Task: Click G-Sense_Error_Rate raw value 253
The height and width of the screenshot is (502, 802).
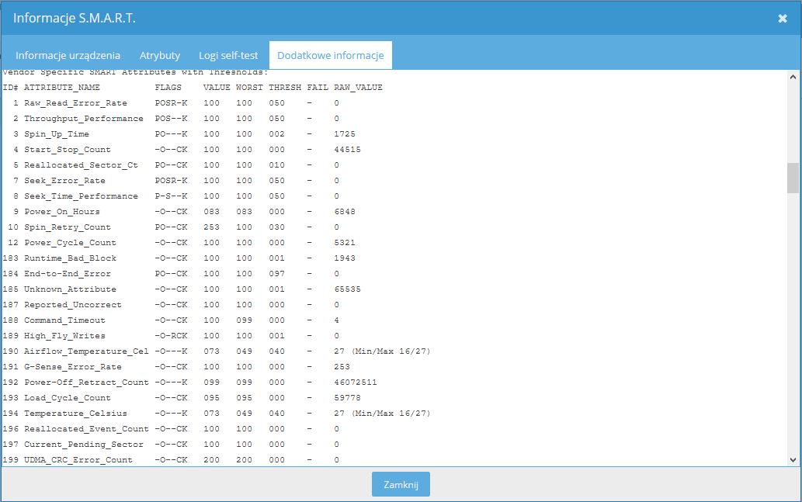Action: click(x=342, y=367)
